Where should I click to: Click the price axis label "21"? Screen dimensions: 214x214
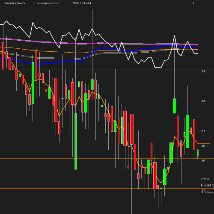[x=203, y=131]
